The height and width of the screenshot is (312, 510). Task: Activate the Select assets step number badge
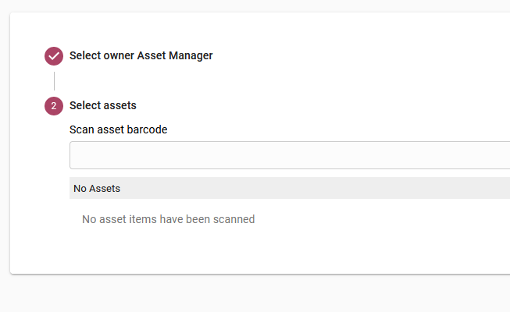54,106
